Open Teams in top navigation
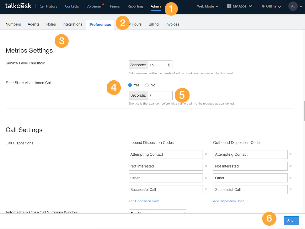The image size is (305, 229). pos(115,6)
